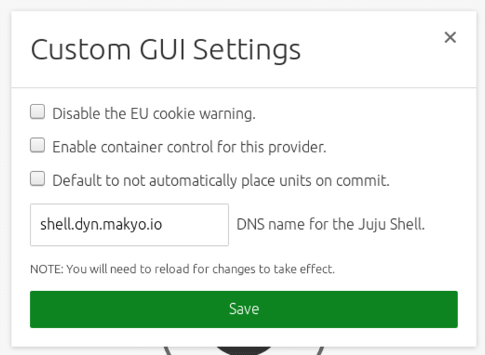Save the custom GUI settings

click(244, 309)
